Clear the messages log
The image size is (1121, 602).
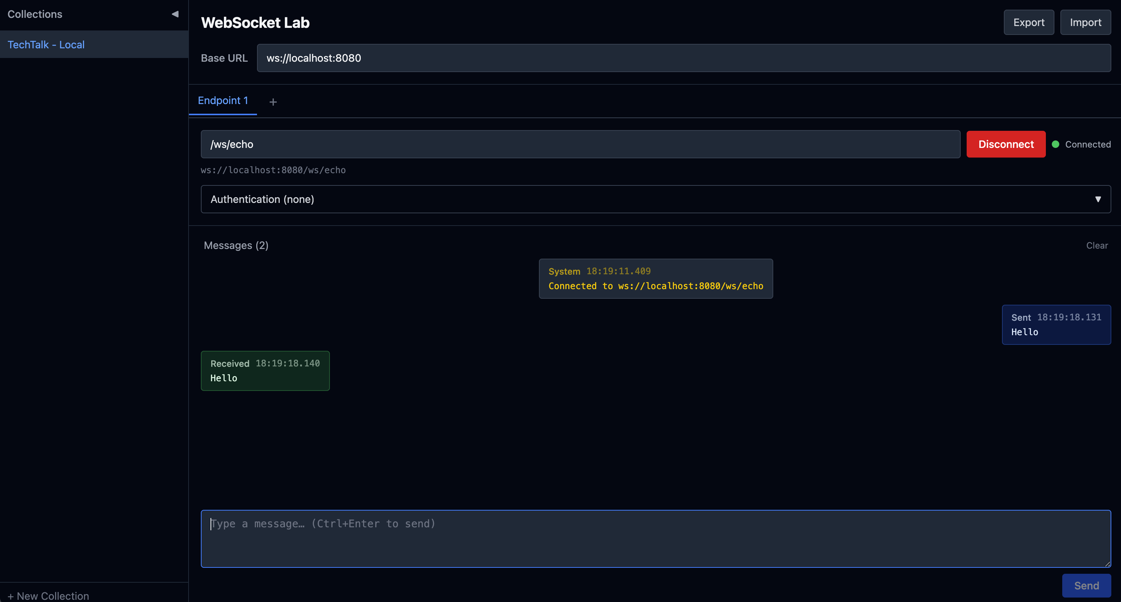coord(1096,246)
